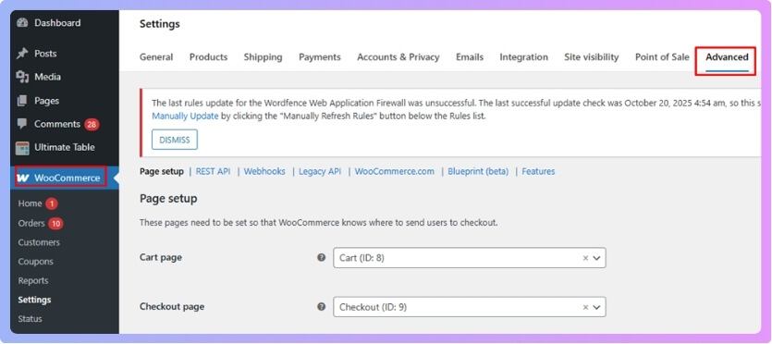Image resolution: width=772 pixels, height=344 pixels.
Task: Switch to the General settings tab
Action: pos(156,57)
